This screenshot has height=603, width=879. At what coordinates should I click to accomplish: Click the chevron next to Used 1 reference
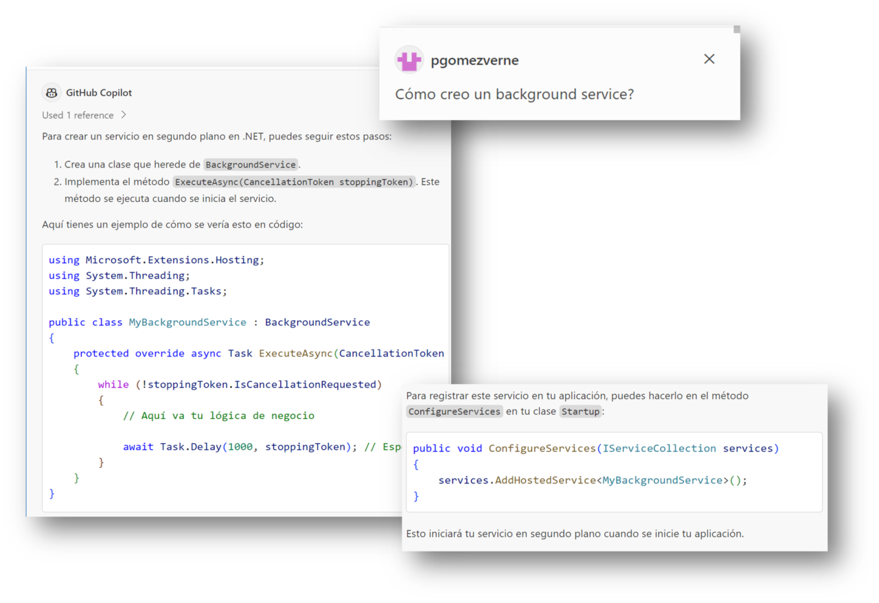[122, 115]
